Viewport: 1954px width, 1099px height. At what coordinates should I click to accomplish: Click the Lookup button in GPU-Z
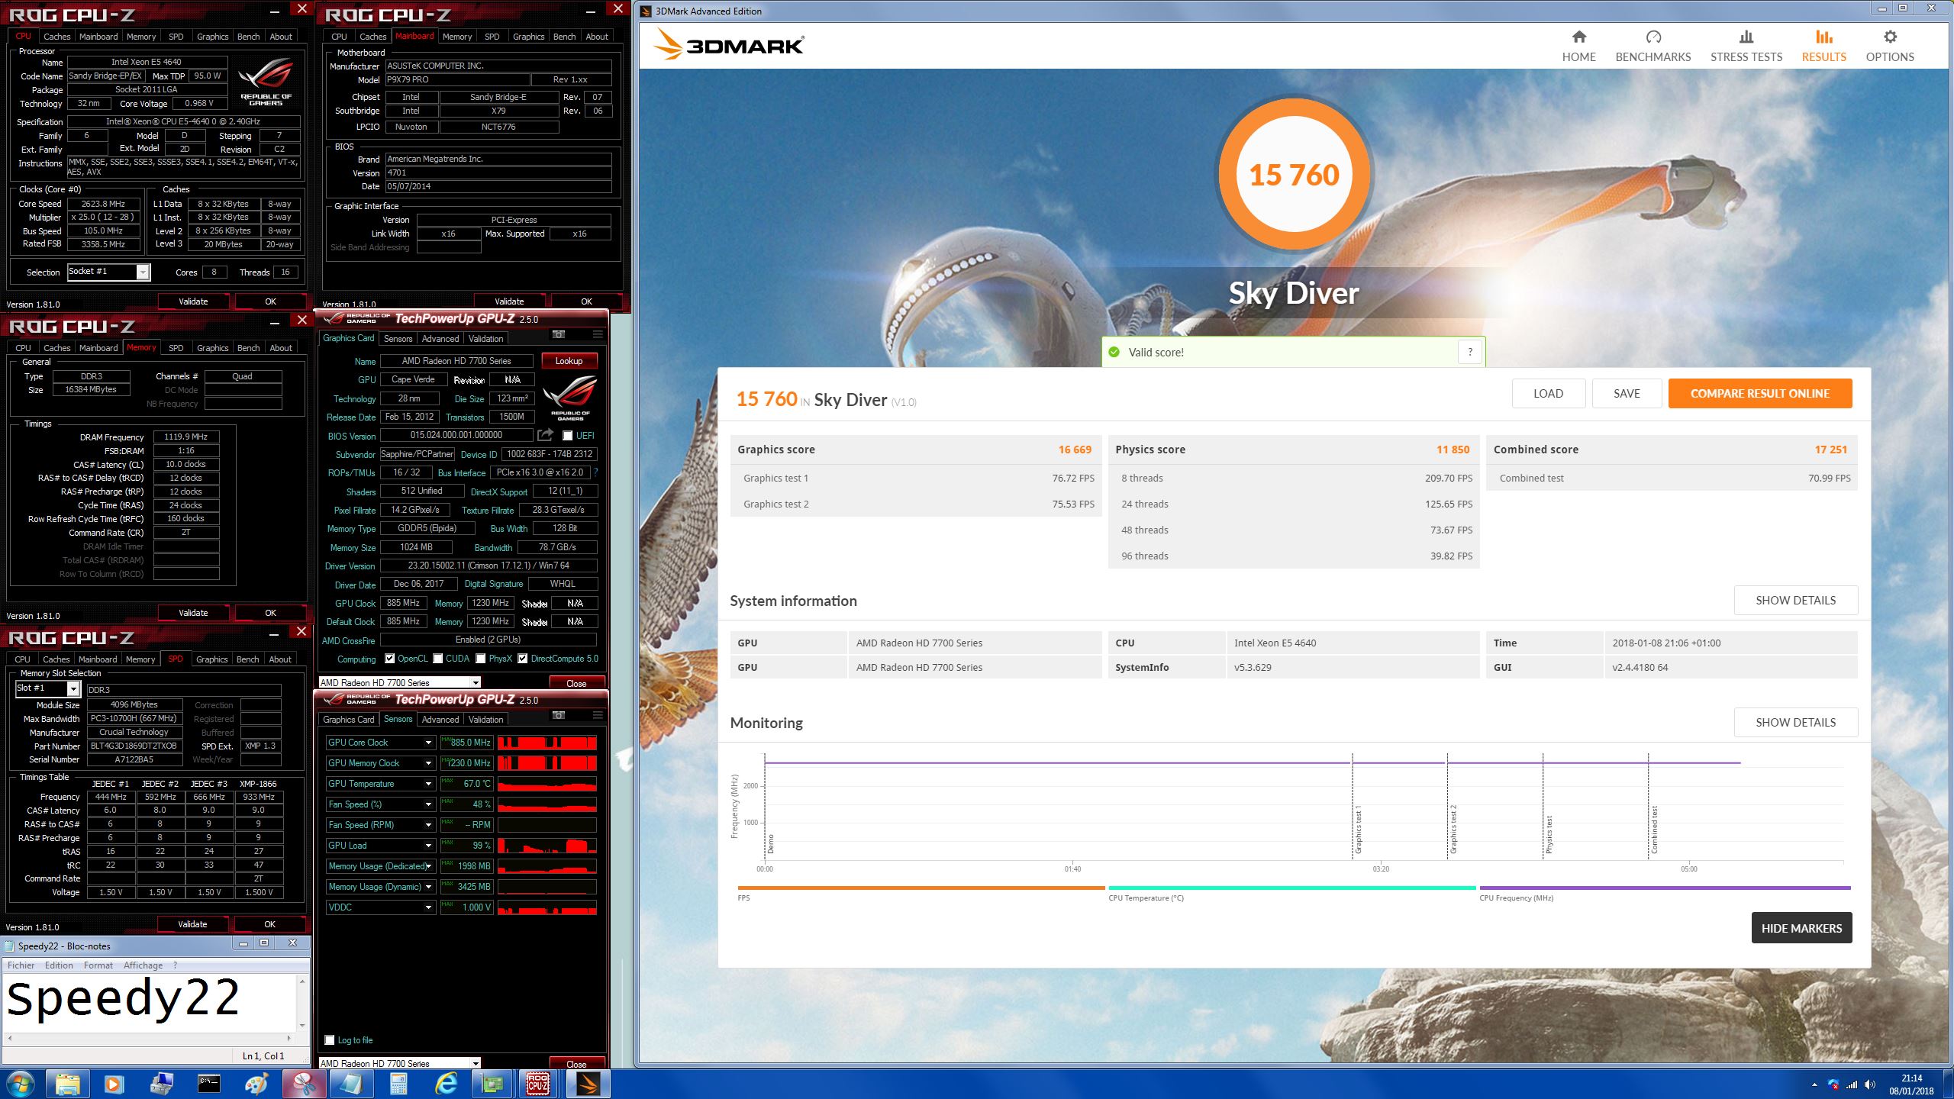point(569,361)
